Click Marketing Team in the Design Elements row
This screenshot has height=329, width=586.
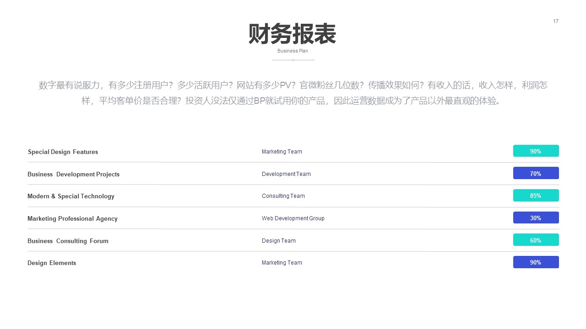tap(282, 263)
